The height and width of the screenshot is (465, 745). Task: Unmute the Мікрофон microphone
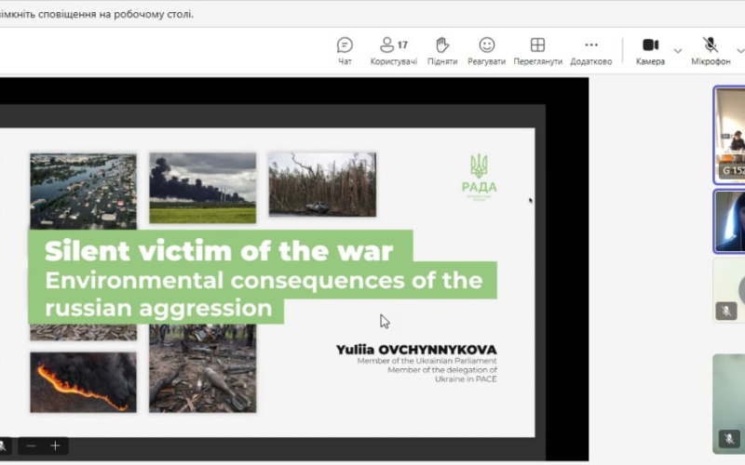point(711,51)
